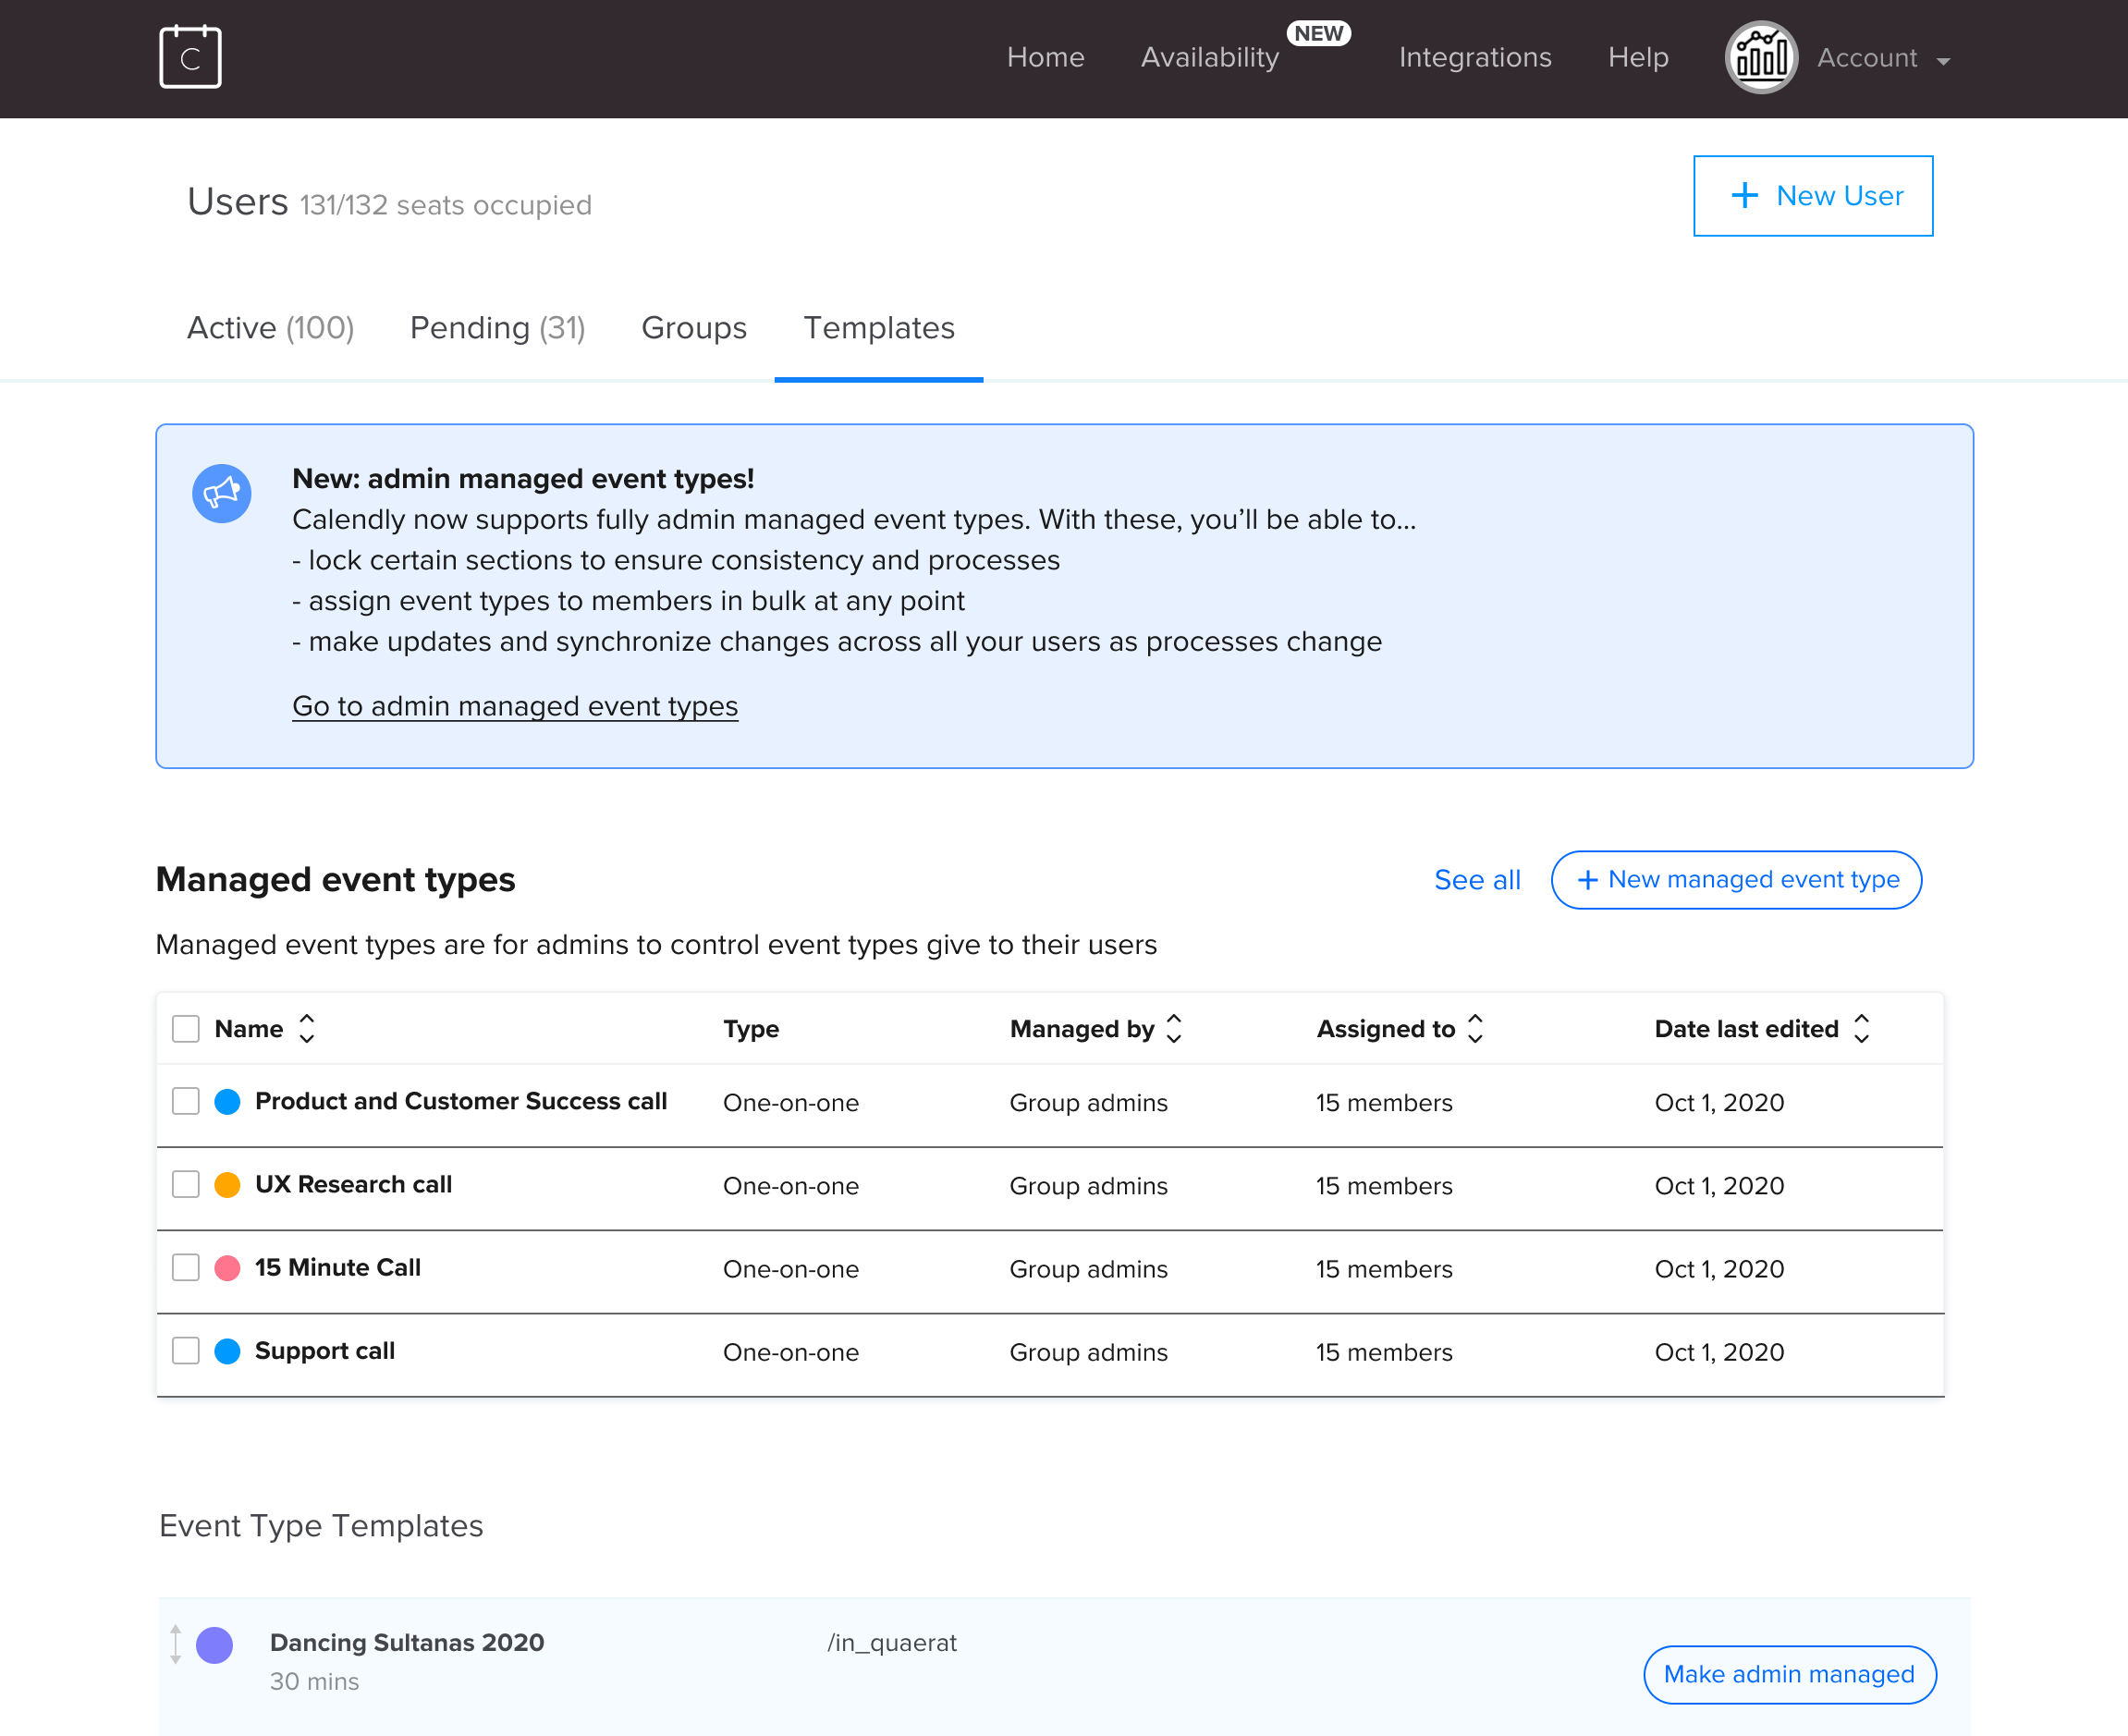Select the Templates tab
Screen dimensions: 2128x1736
pos(879,328)
